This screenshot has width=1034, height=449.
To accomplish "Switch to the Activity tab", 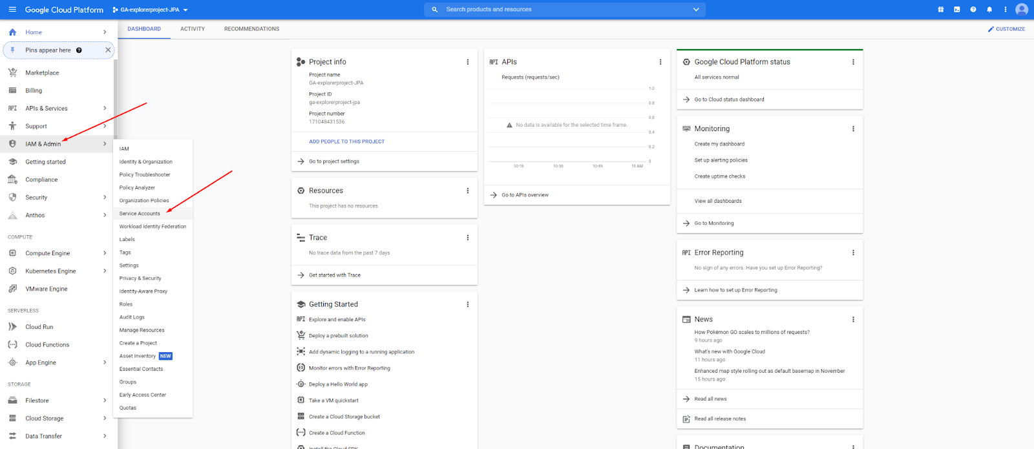I will click(193, 29).
